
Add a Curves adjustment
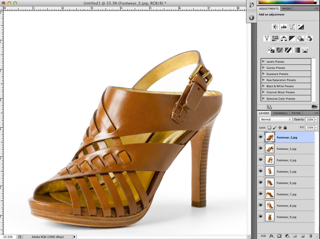pos(292,27)
